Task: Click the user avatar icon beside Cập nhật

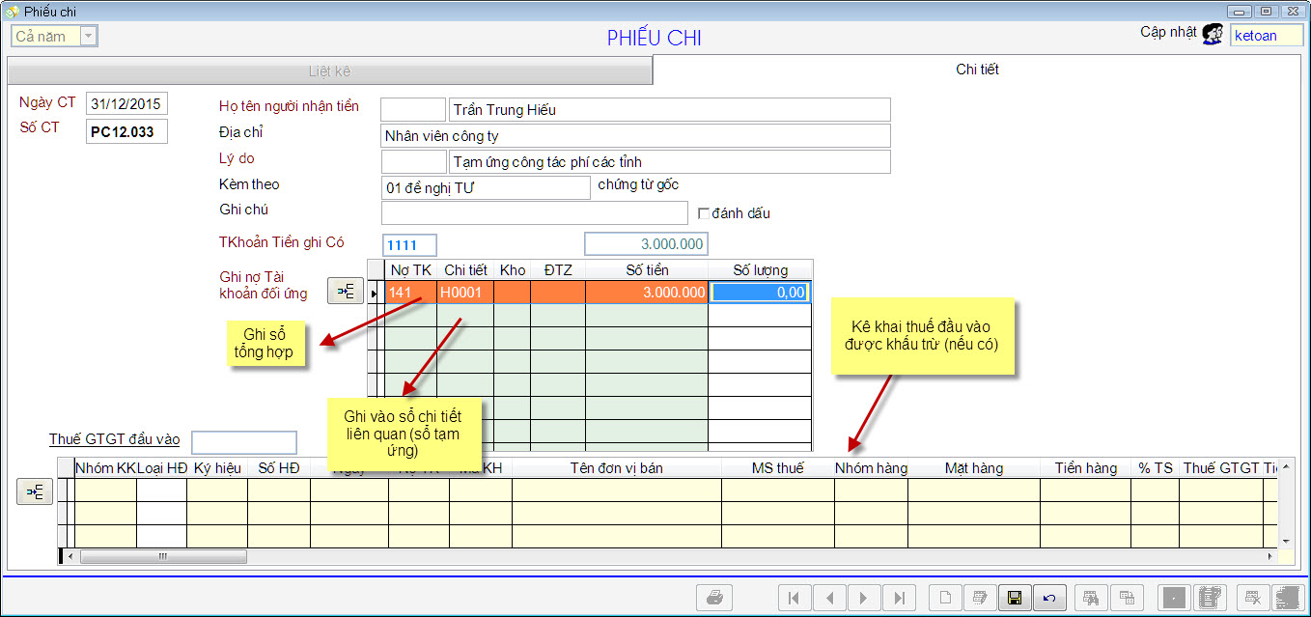Action: (x=1213, y=35)
